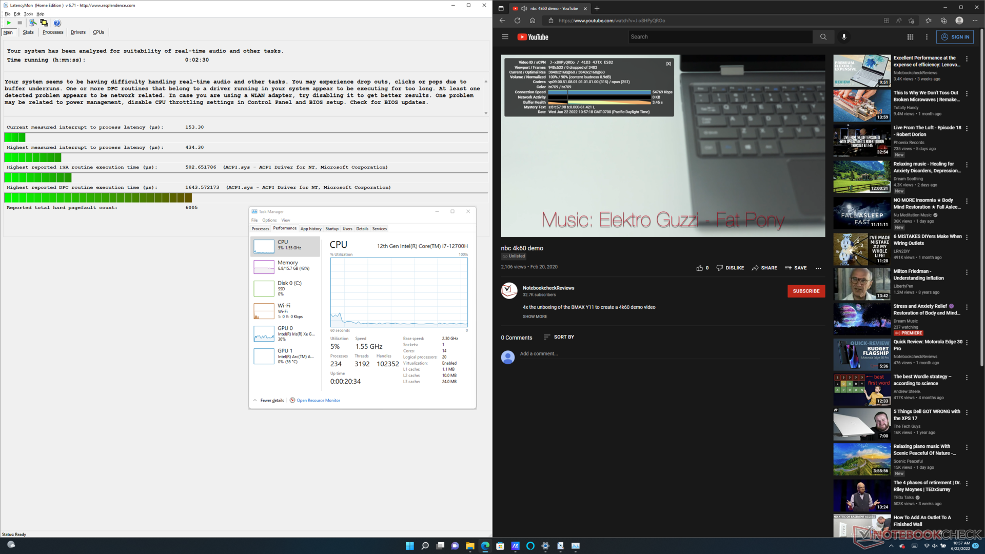Click the yellow overlapping windows toolbar icon

44,23
